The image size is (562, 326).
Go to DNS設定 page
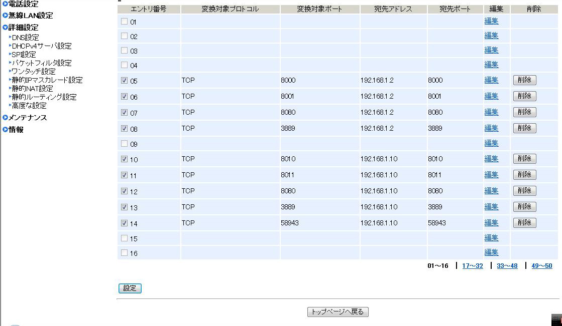[25, 38]
